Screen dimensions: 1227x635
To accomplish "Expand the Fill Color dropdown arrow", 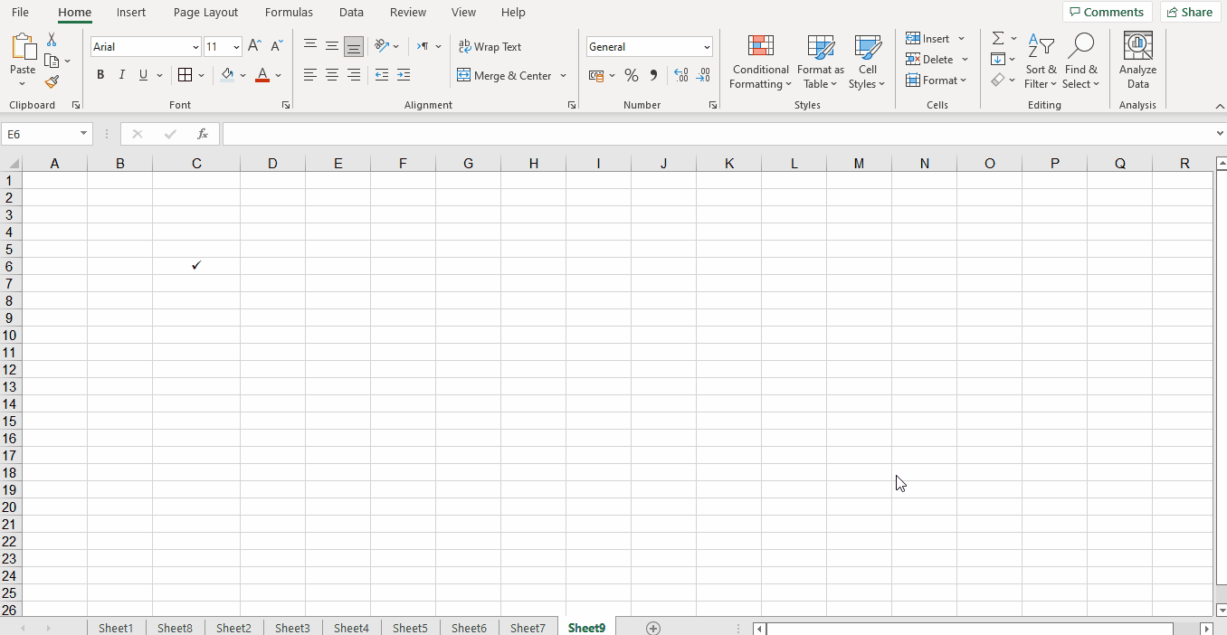I will click(243, 75).
